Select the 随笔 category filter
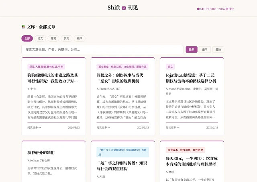 (x=53, y=39)
